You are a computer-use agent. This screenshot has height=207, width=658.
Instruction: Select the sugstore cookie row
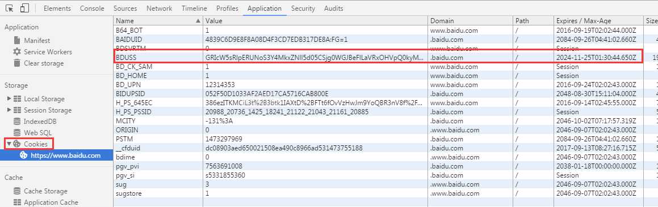point(385,193)
